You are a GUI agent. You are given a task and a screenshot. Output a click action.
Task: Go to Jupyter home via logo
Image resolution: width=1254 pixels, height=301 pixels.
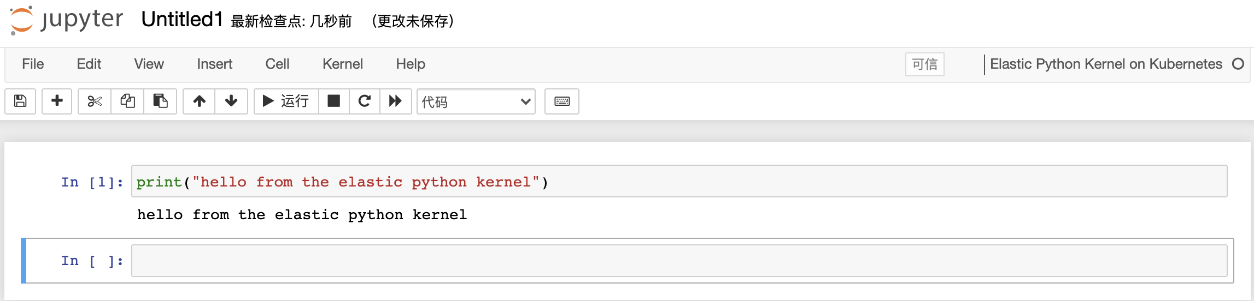(x=67, y=20)
